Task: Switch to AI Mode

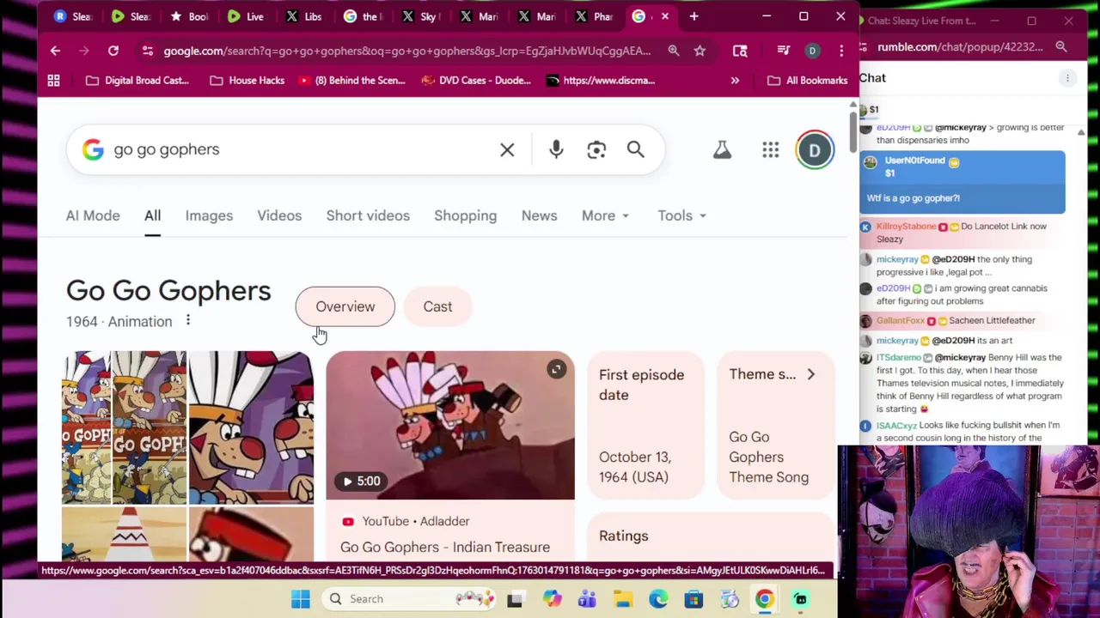Action: click(x=93, y=215)
